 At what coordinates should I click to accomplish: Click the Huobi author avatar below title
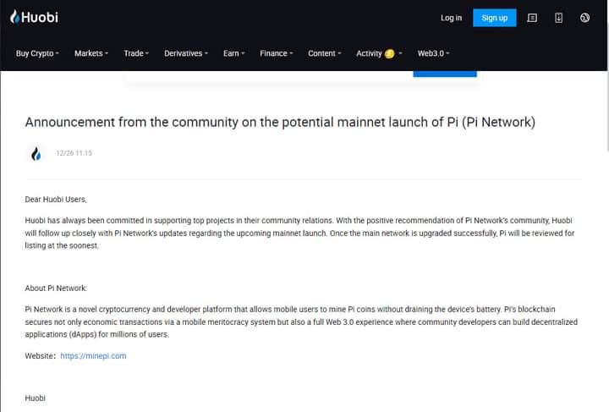pos(36,154)
